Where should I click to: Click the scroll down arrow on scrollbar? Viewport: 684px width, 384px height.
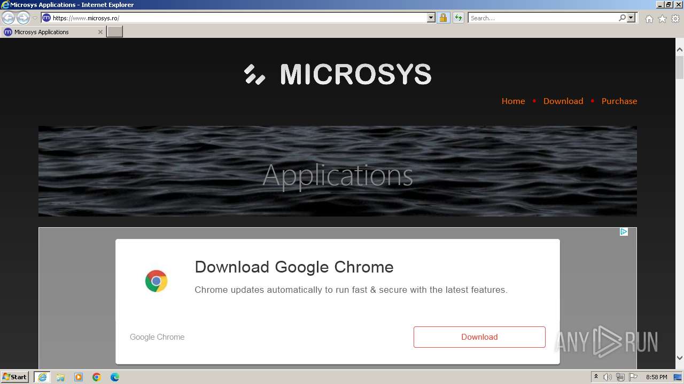coord(680,358)
